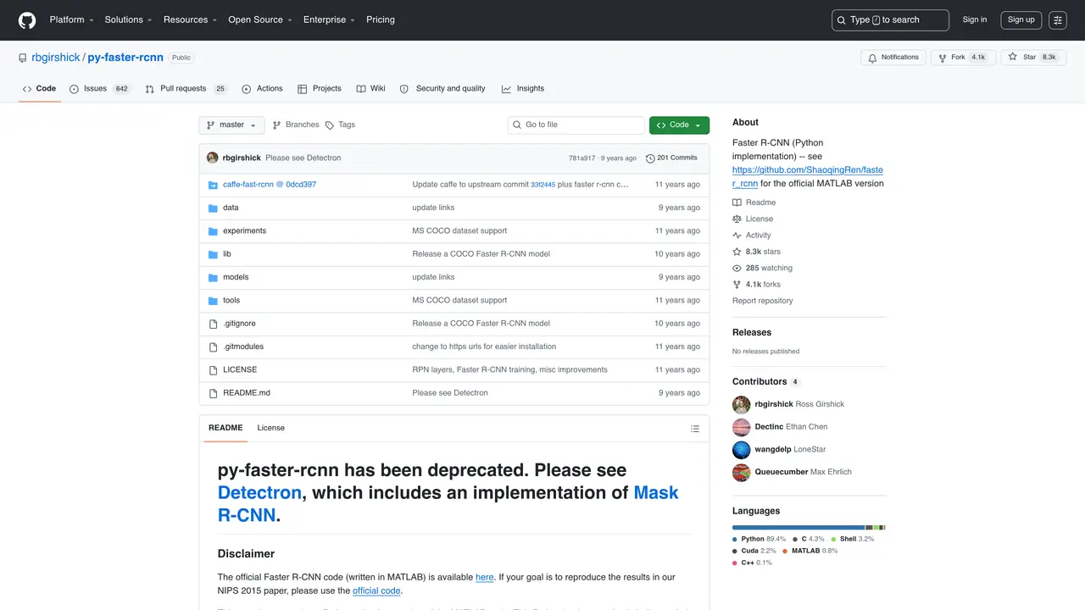Viewport: 1085px width, 610px height.
Task: Open the README outline icon
Action: coord(695,429)
